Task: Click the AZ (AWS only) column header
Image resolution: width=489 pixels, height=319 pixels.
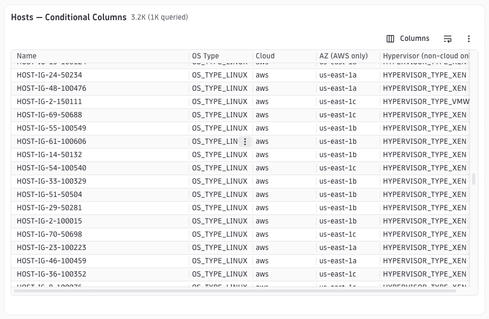Action: click(x=343, y=56)
